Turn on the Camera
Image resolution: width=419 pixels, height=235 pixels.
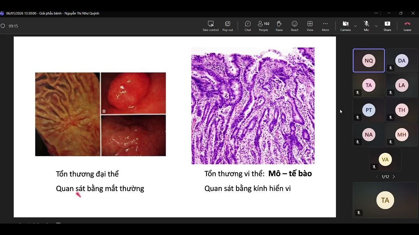coord(345,26)
